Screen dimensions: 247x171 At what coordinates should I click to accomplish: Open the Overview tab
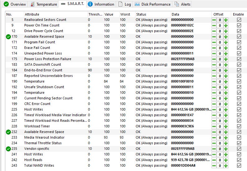pyautogui.click(x=15, y=4)
